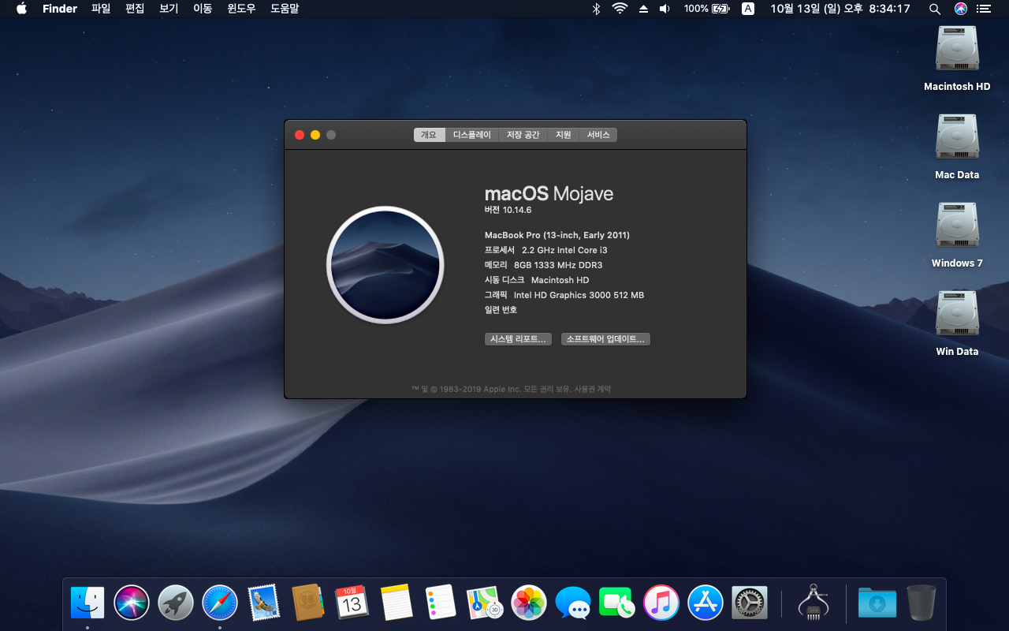Image resolution: width=1009 pixels, height=631 pixels.
Task: Open Calendar icon showing 13
Action: (x=352, y=603)
